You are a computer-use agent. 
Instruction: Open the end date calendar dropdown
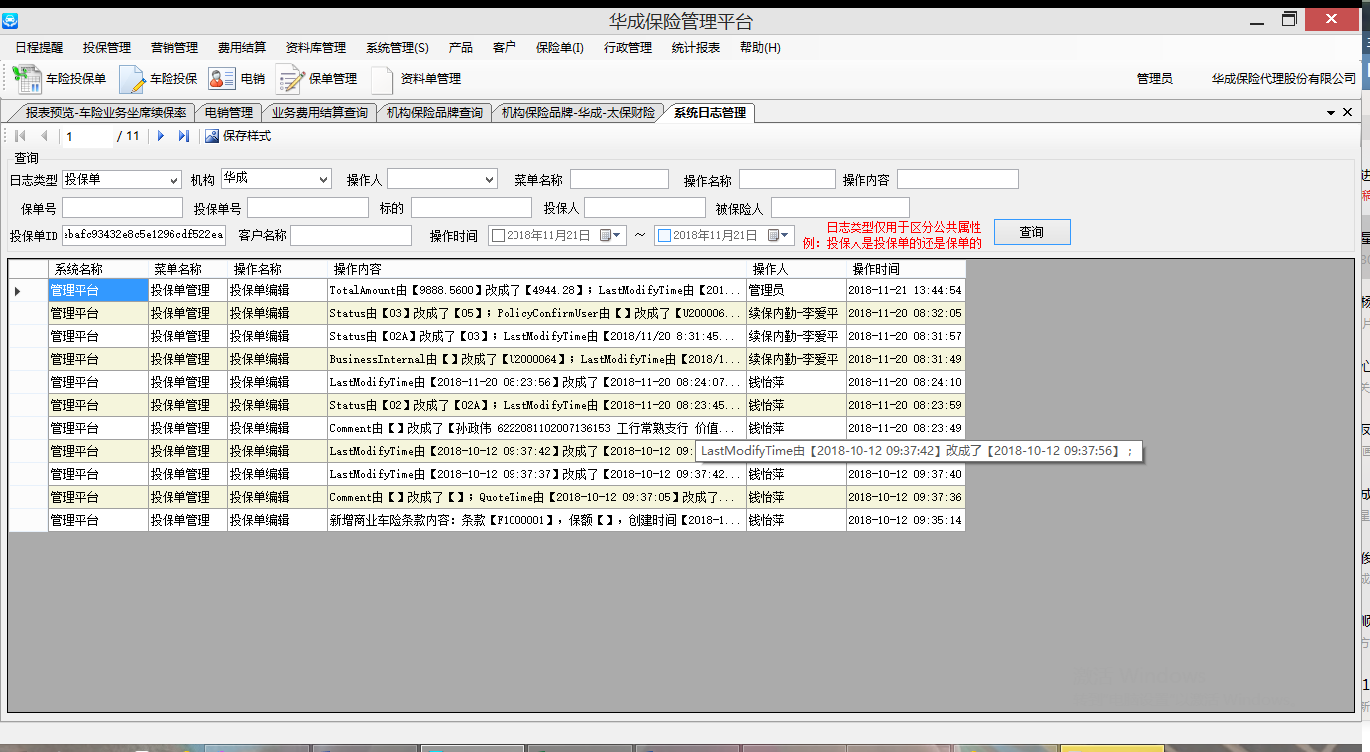coord(780,236)
